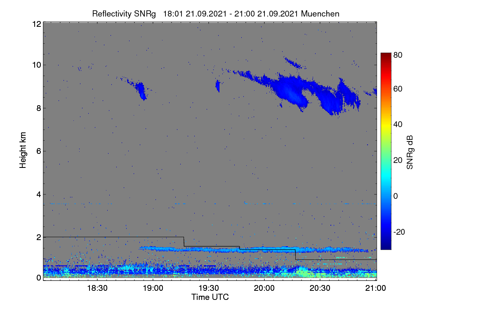
Task: Click the 21:00 time tick label
Action: [x=376, y=288]
